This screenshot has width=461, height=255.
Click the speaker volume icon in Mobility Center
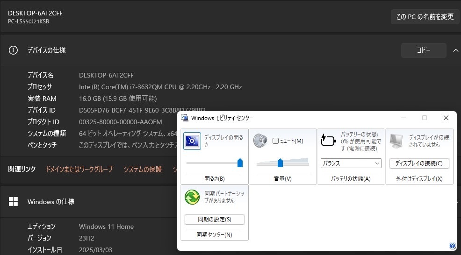click(260, 141)
